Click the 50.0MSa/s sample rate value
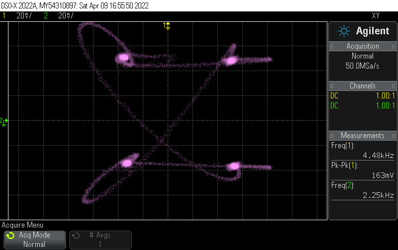The image size is (398, 250). [x=362, y=66]
